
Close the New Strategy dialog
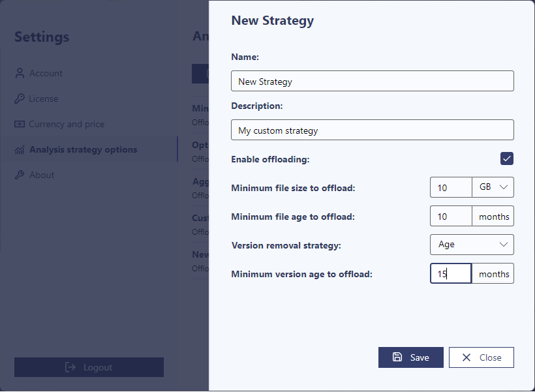[x=481, y=357]
